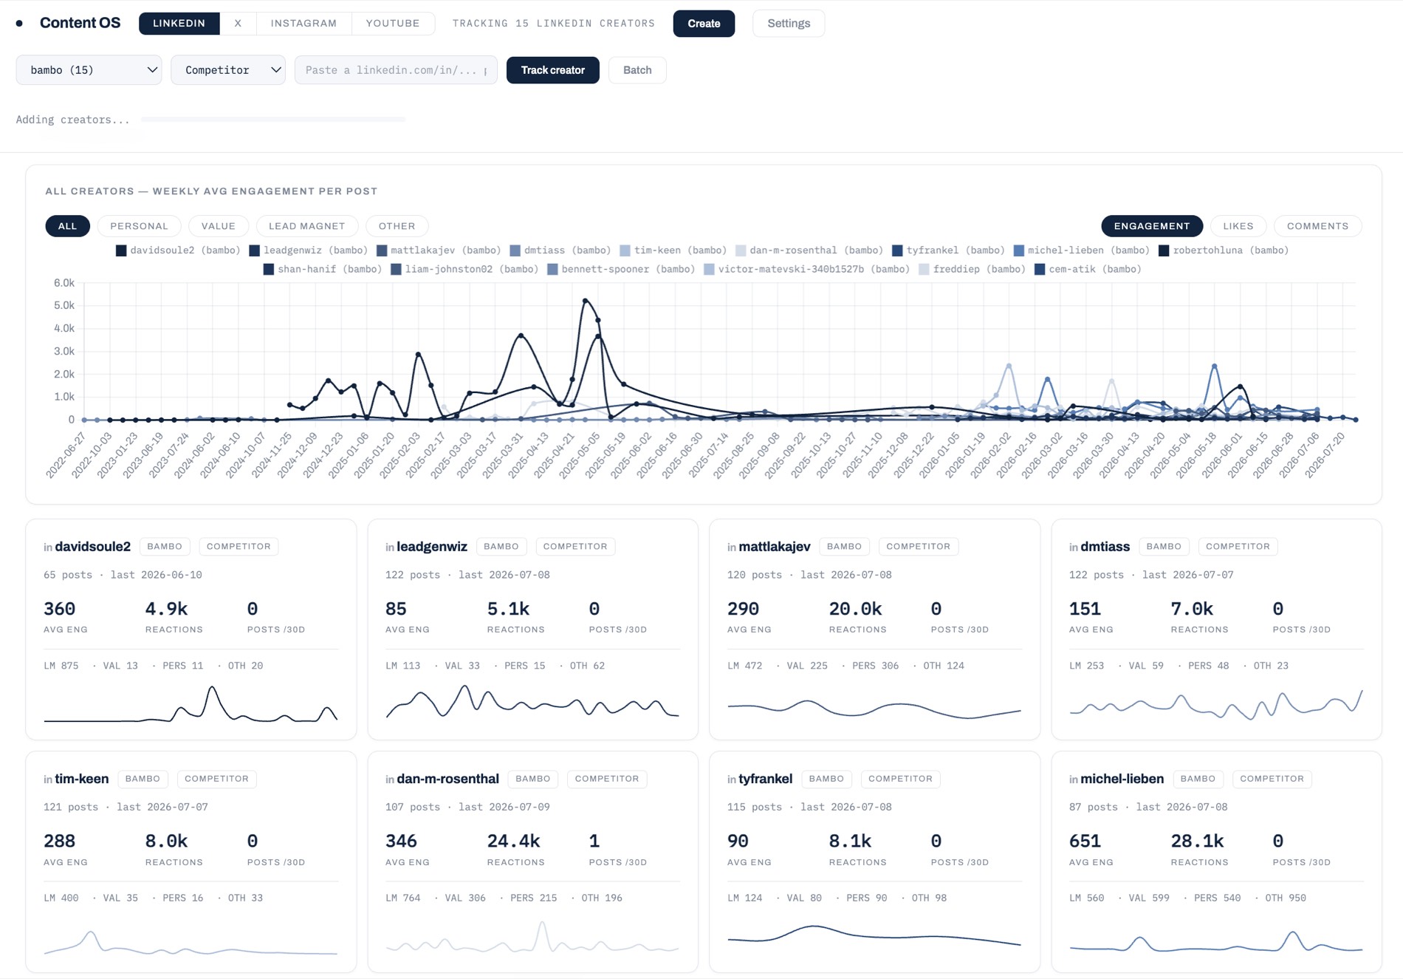Click the dmtiass engagement sparkline

(1216, 705)
